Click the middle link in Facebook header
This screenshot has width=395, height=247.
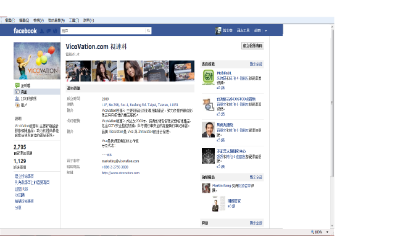[x=243, y=31]
